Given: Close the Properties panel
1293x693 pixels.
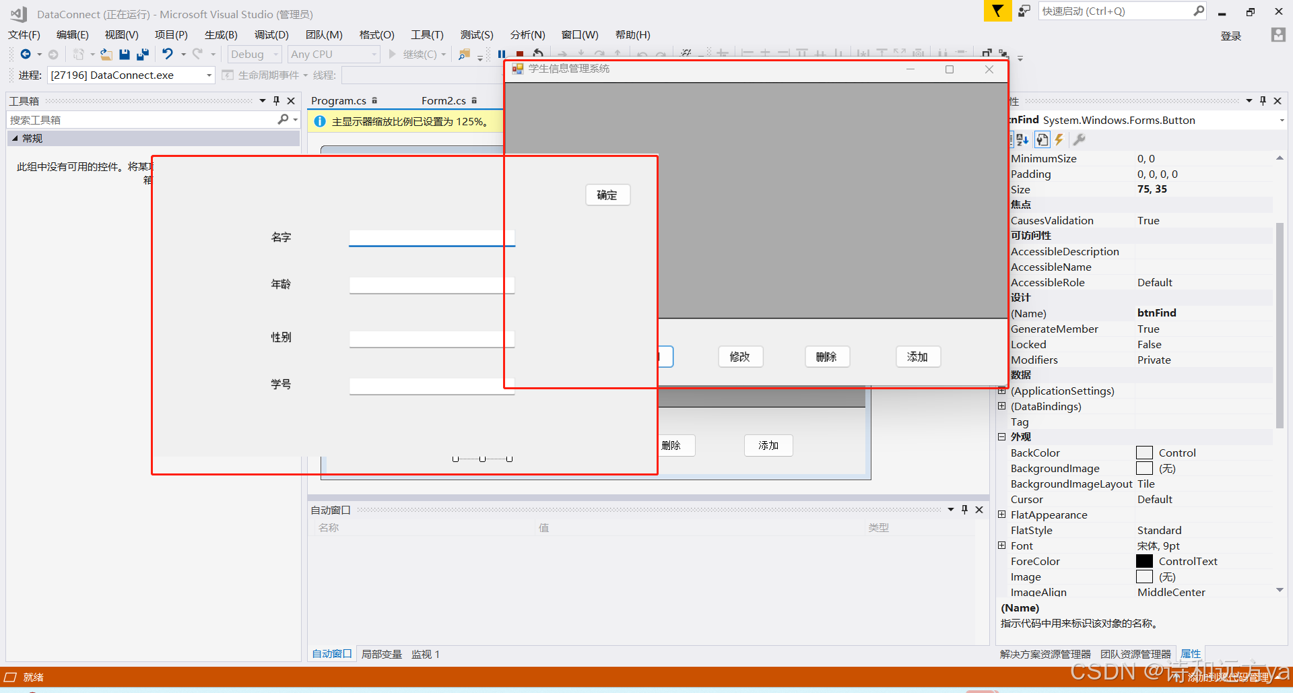Looking at the screenshot, I should 1278,100.
